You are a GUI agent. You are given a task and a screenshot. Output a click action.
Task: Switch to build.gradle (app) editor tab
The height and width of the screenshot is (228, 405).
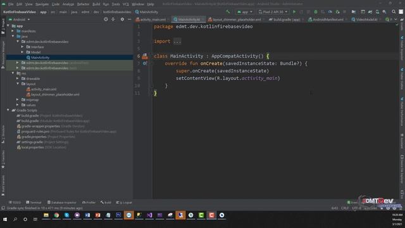[x=286, y=20]
